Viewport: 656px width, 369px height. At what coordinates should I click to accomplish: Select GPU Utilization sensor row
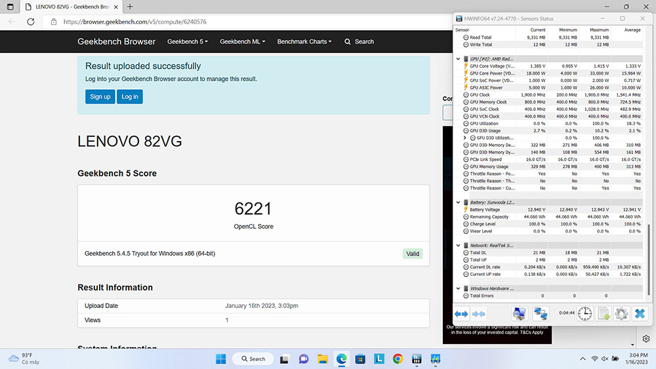[x=548, y=124]
